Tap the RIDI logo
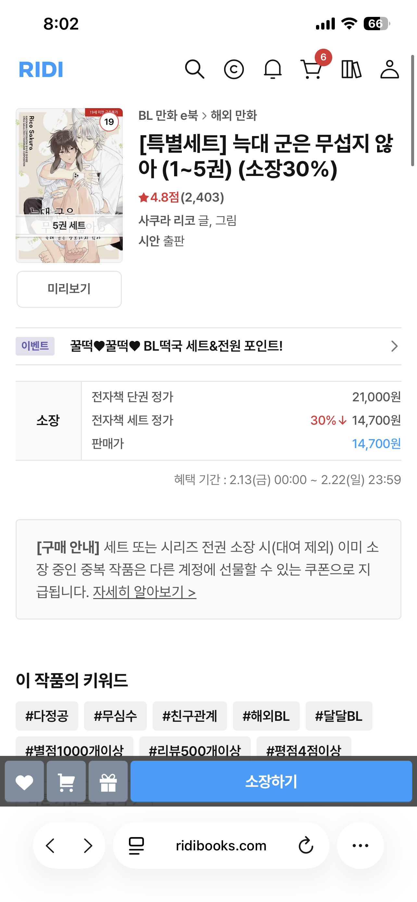This screenshot has width=417, height=902. (x=41, y=69)
